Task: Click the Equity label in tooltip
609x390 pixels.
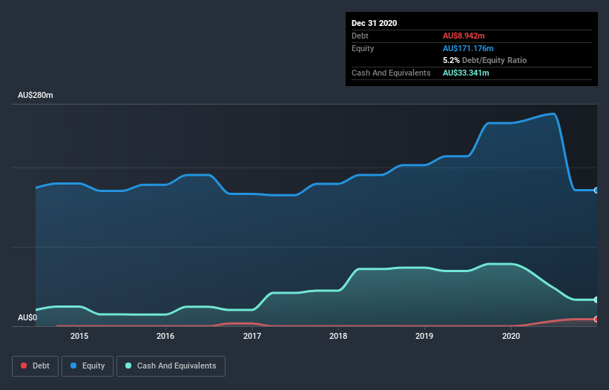Action: pos(363,48)
